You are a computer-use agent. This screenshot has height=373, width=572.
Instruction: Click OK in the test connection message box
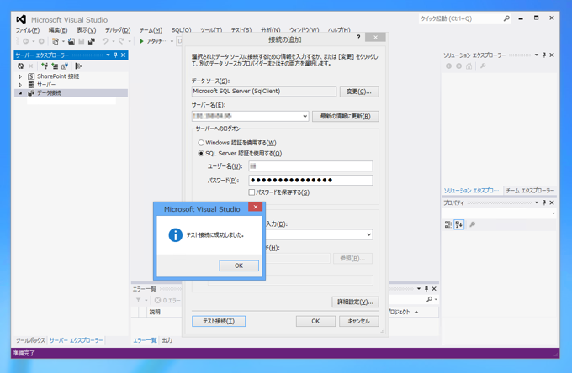point(239,265)
